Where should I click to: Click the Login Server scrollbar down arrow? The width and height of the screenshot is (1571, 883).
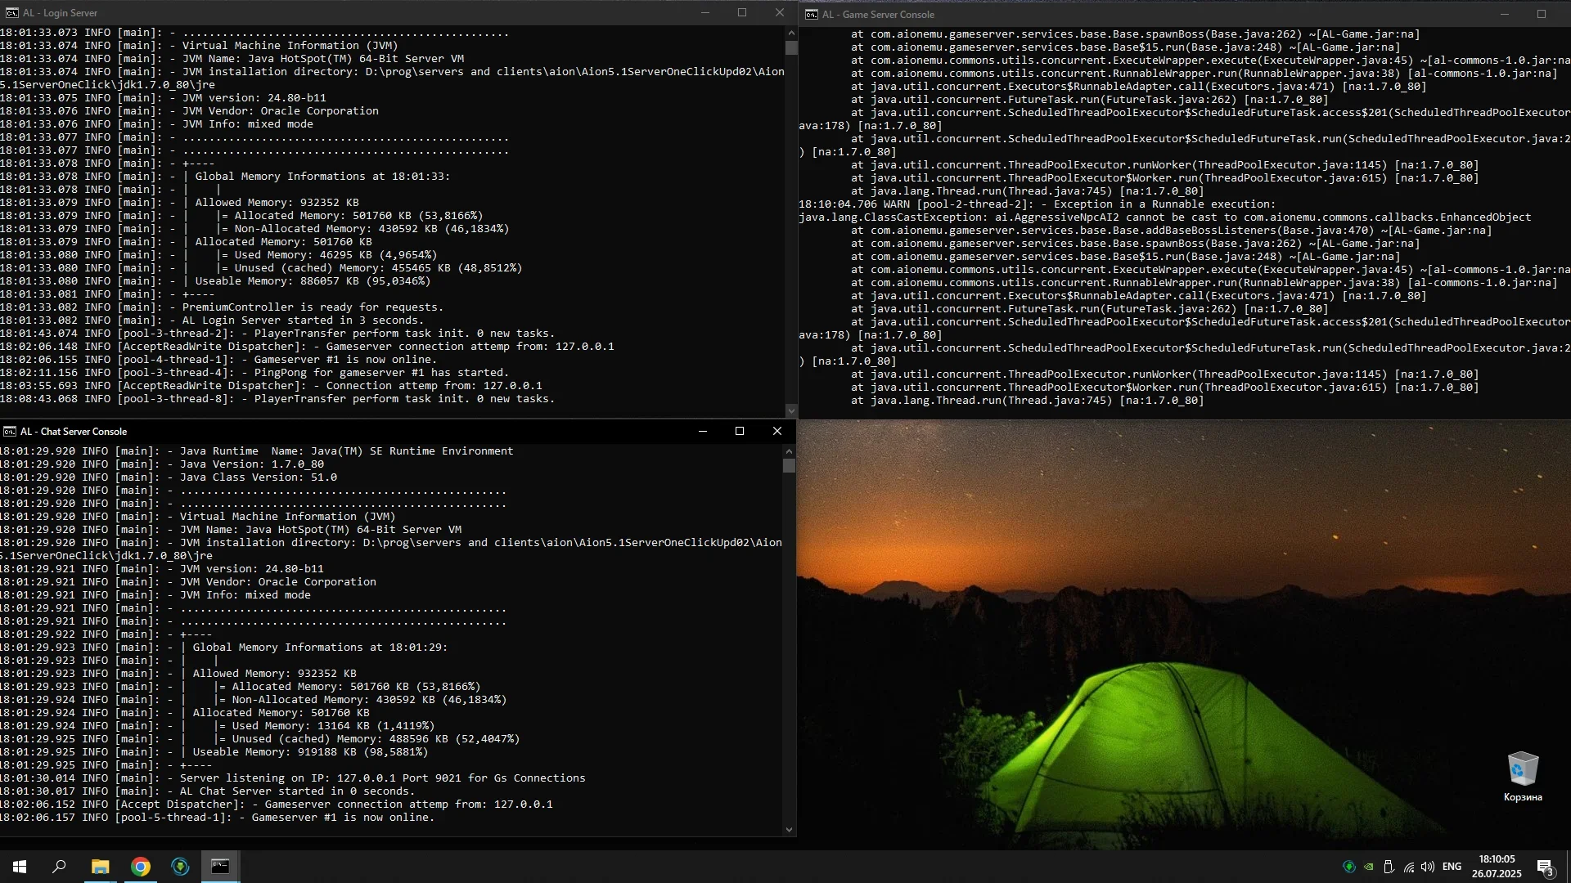click(x=791, y=410)
